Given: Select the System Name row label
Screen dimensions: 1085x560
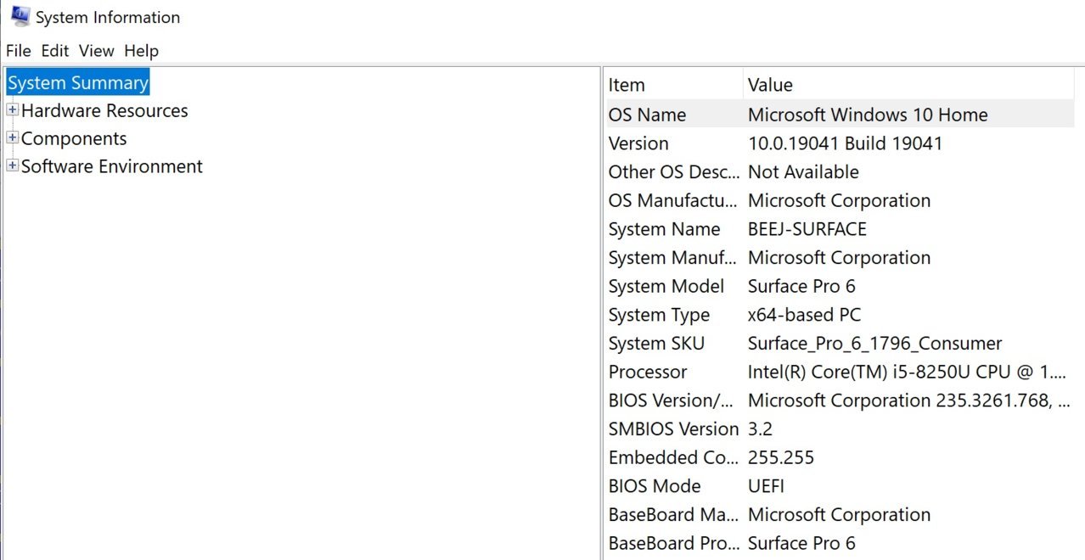Looking at the screenshot, I should click(665, 229).
